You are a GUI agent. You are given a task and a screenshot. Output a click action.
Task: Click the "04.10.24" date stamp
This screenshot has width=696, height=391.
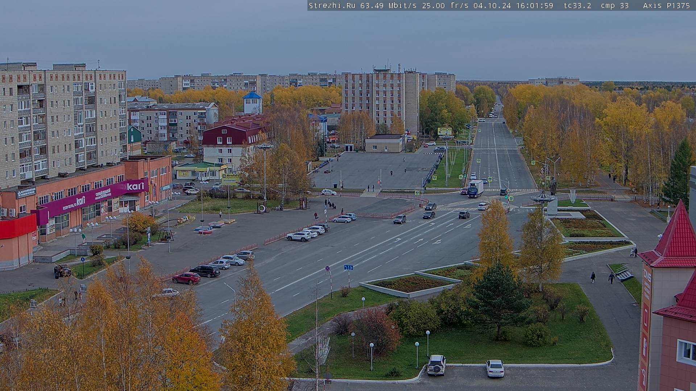(x=492, y=5)
